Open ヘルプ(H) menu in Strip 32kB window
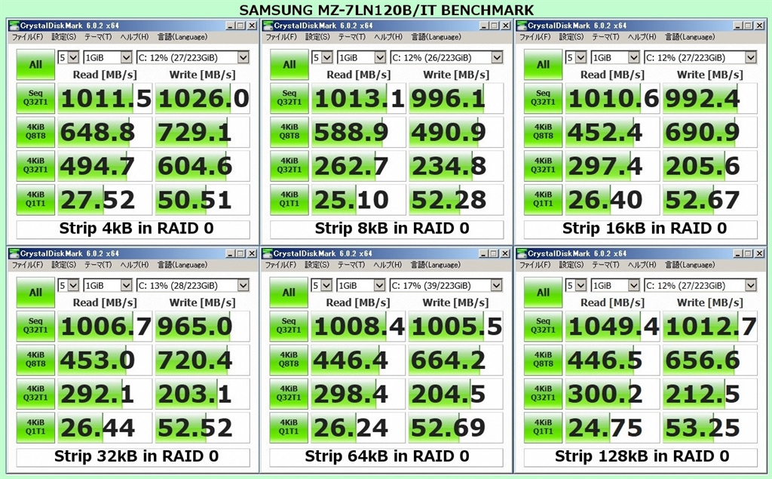772x479 pixels. pos(134,265)
